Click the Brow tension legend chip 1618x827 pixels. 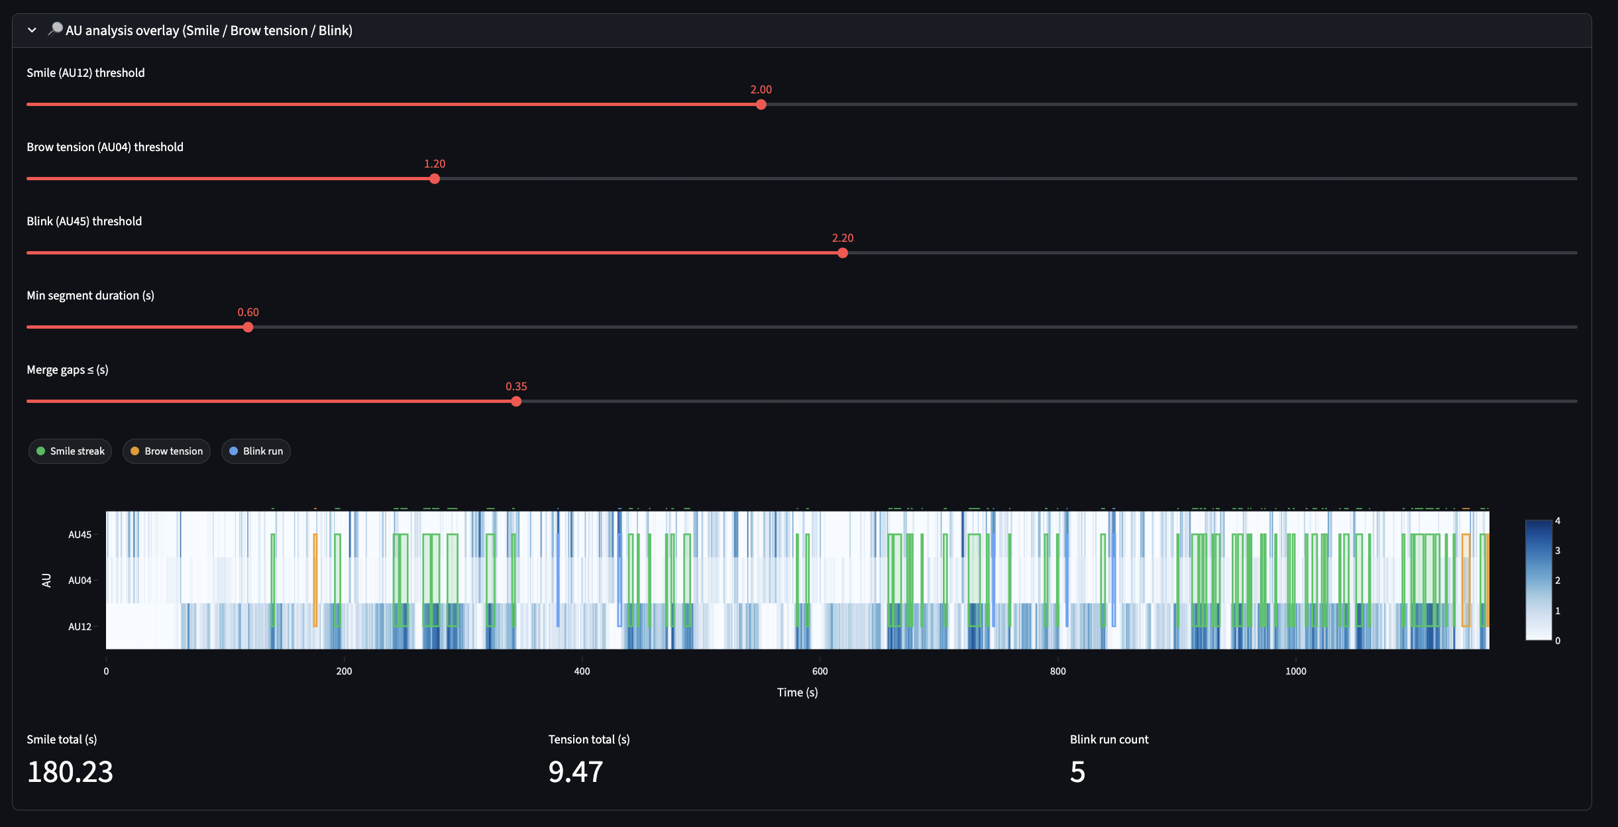[166, 451]
